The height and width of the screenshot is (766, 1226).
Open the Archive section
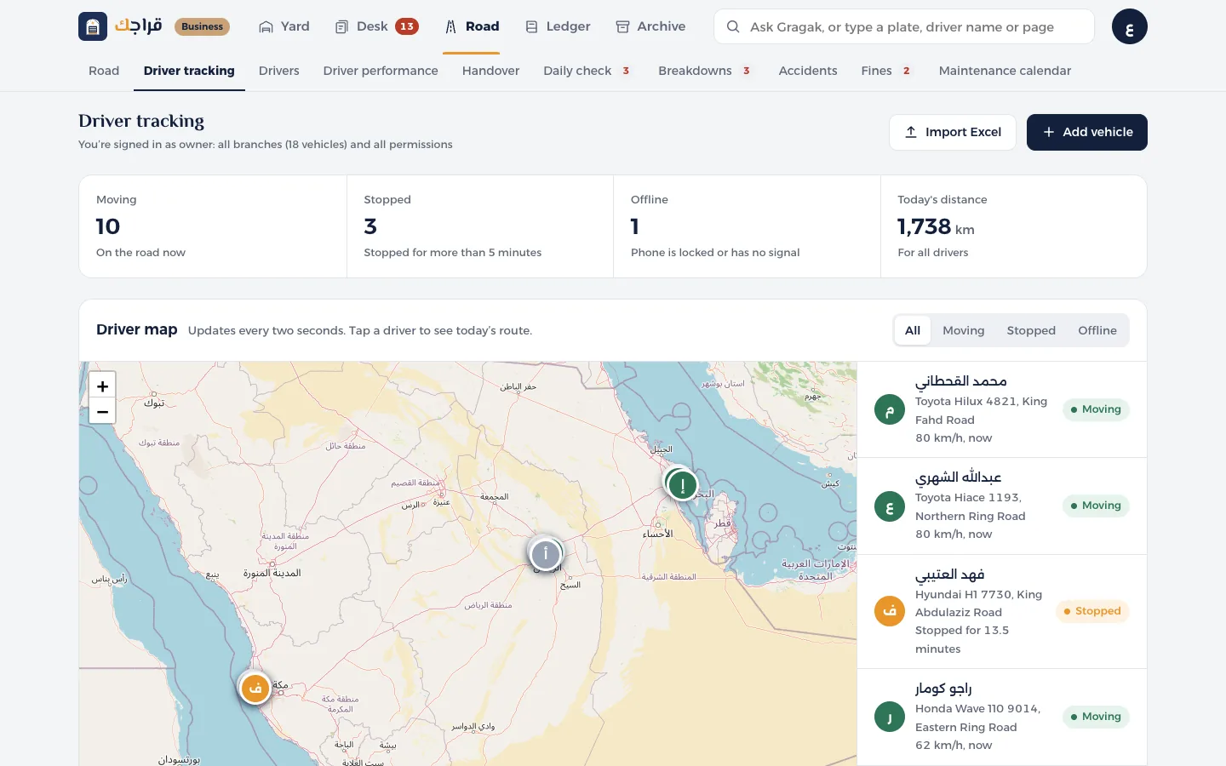tap(650, 26)
